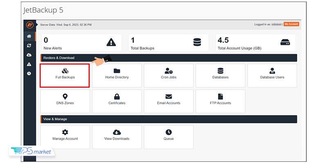Open the Database Users tile
This screenshot has height=163, width=327.
pyautogui.click(x=272, y=75)
